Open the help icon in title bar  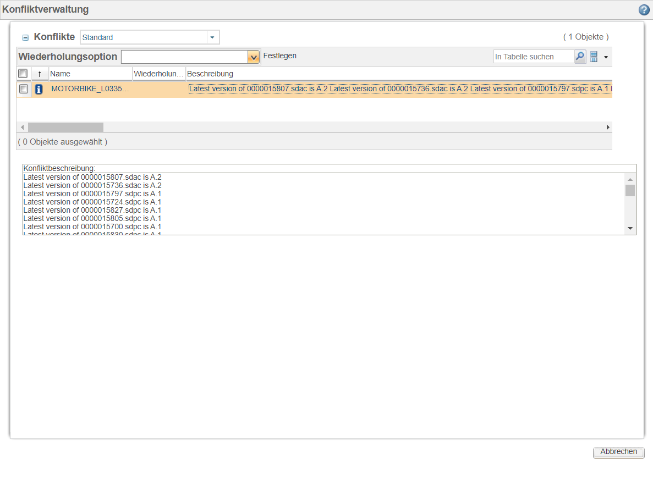[x=644, y=9]
